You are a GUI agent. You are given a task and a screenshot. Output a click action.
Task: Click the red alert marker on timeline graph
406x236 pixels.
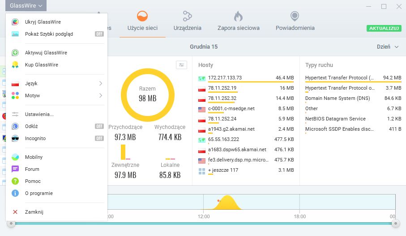(x=218, y=201)
